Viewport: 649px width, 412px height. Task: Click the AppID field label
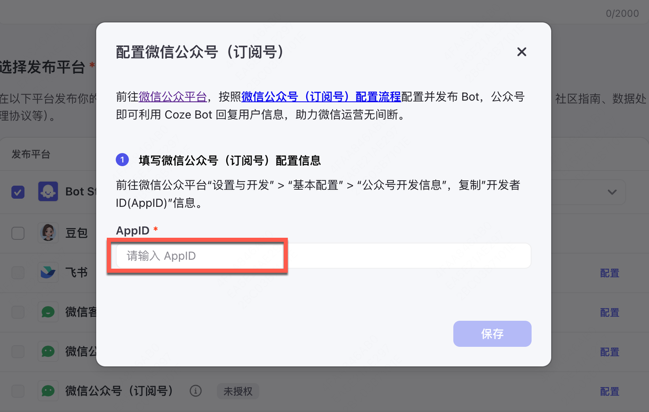(133, 230)
